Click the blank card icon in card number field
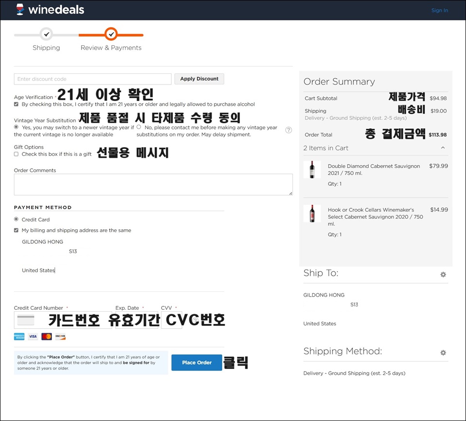Screen dimensions: 466x421 point(26,320)
